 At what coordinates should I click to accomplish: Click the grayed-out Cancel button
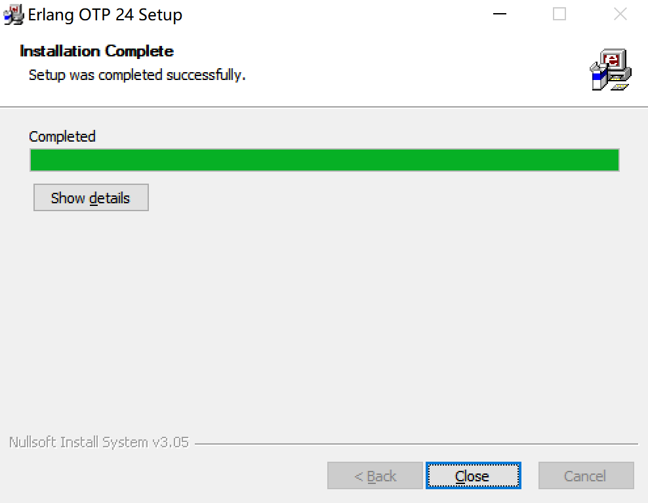(x=586, y=475)
